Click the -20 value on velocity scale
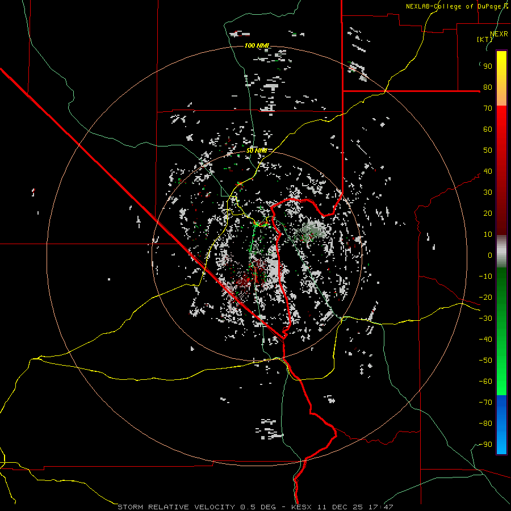 point(485,298)
